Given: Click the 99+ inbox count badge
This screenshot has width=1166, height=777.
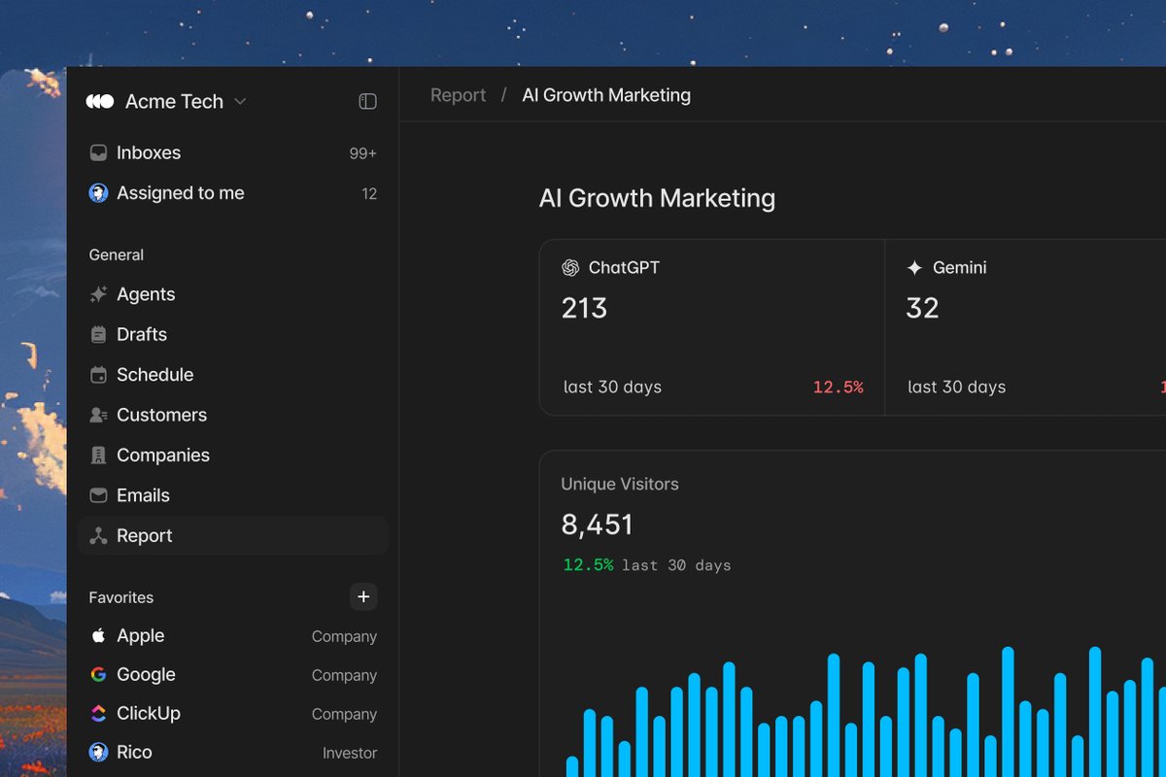Looking at the screenshot, I should (x=363, y=153).
